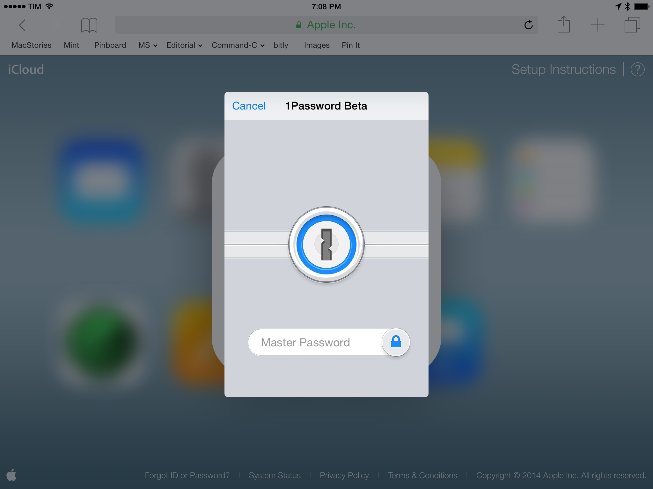Add a new tab with the plus icon
The height and width of the screenshot is (489, 653).
(598, 25)
